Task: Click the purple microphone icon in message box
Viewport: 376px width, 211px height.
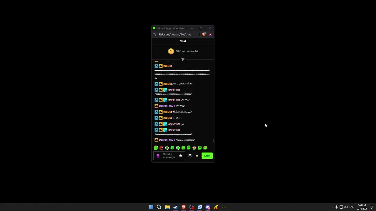Action: tap(158, 156)
